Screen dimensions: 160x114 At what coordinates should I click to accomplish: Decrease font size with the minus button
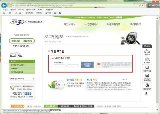120,17
